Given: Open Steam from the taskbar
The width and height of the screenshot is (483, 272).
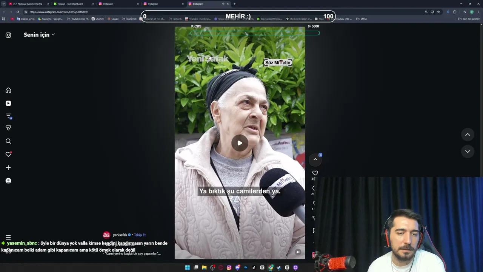Looking at the screenshot, I should pos(279,267).
